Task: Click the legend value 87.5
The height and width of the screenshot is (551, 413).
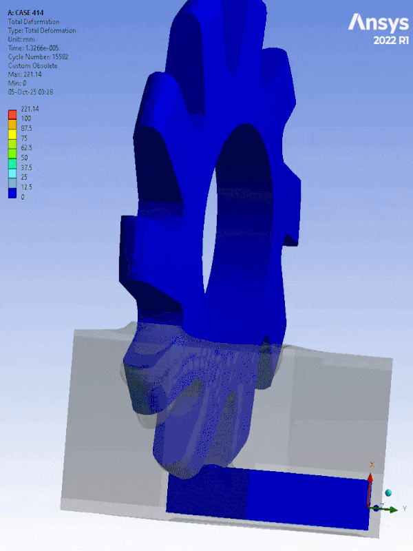Action: point(27,129)
